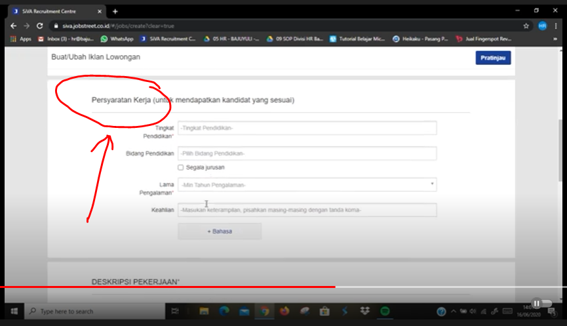The width and height of the screenshot is (567, 326).
Task: Open Firefox from the taskbar
Action: click(x=284, y=311)
